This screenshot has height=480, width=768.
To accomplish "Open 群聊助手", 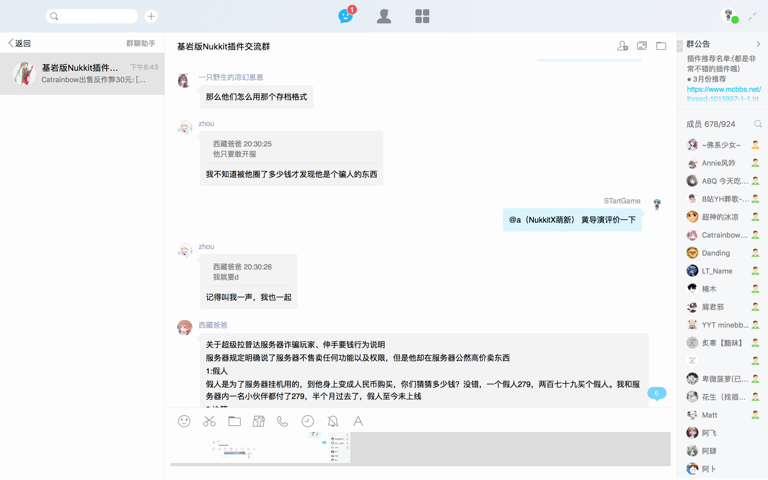I will point(141,43).
